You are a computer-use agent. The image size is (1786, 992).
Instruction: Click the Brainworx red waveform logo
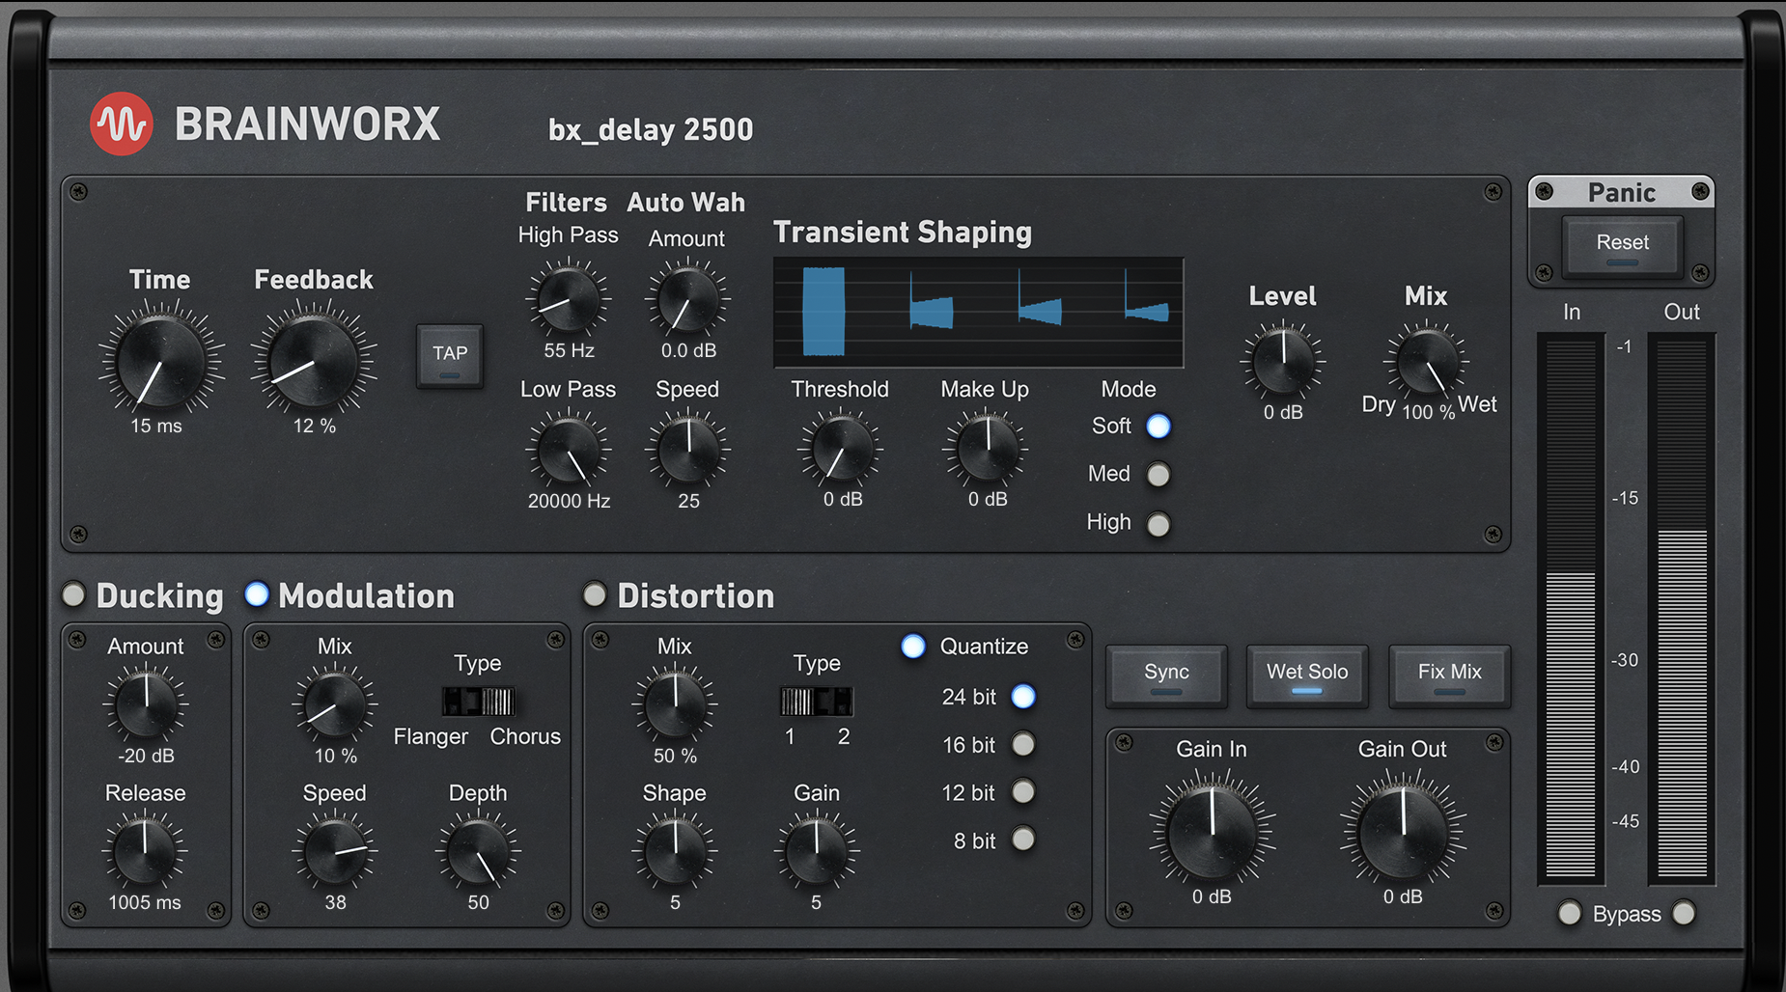122,124
